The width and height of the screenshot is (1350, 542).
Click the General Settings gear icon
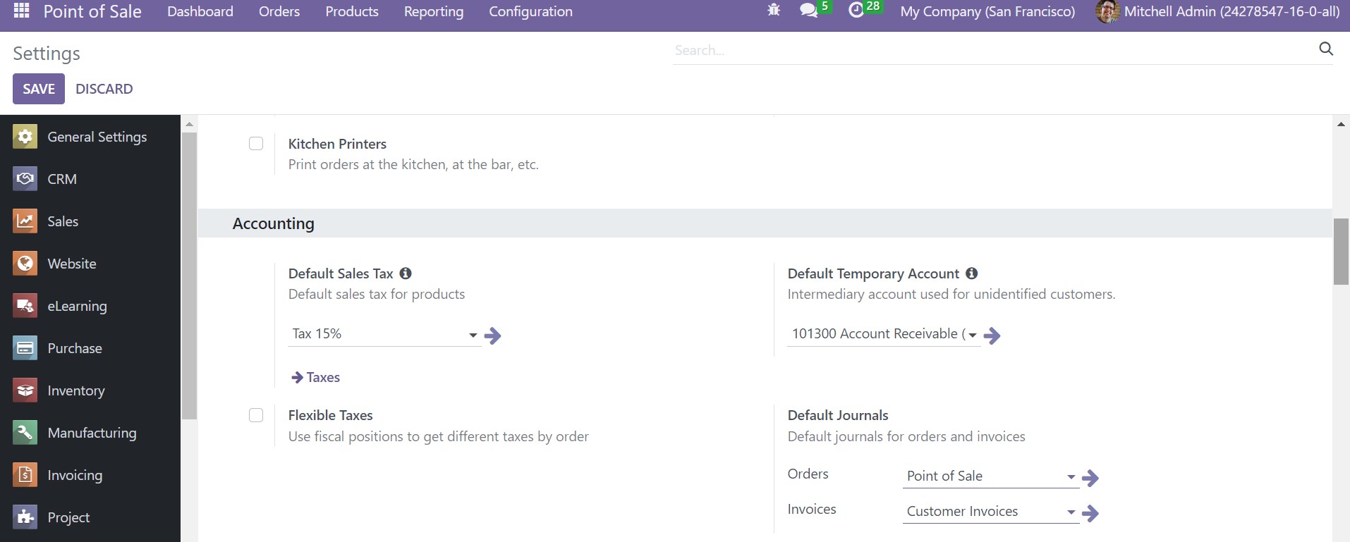[25, 137]
